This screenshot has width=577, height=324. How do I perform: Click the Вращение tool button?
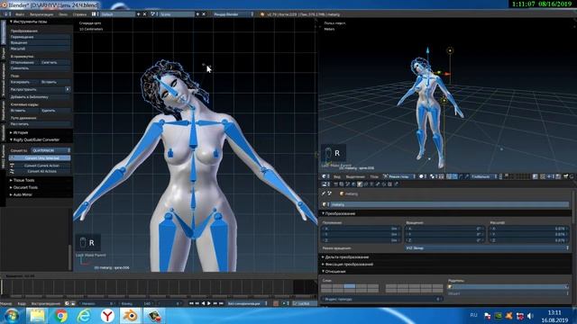click(x=40, y=42)
